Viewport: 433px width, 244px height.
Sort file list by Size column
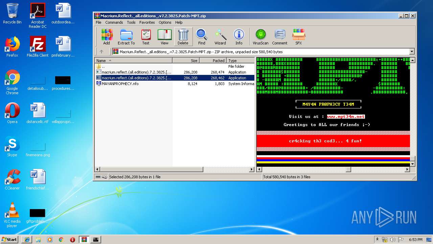point(186,61)
